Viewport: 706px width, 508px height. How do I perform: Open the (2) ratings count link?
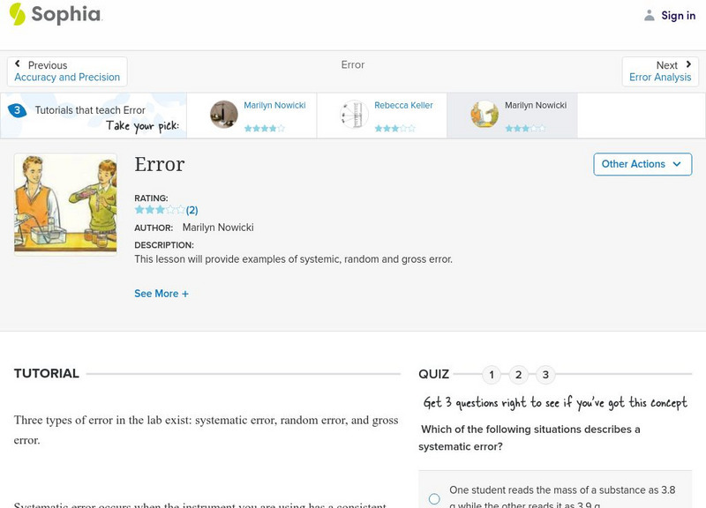tap(192, 210)
